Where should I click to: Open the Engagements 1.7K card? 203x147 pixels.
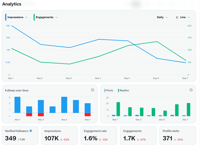(138, 135)
